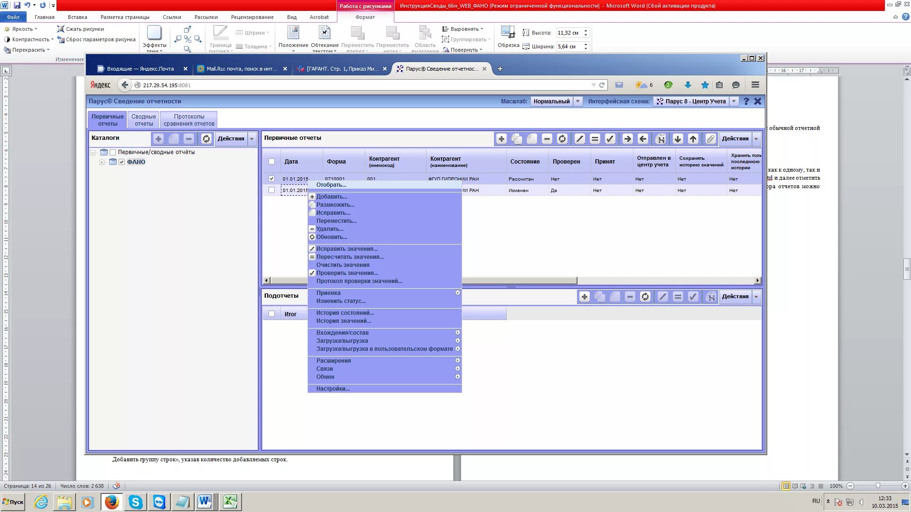Click Высота field showing 11,32 см
This screenshot has width=911, height=512.
(x=569, y=33)
